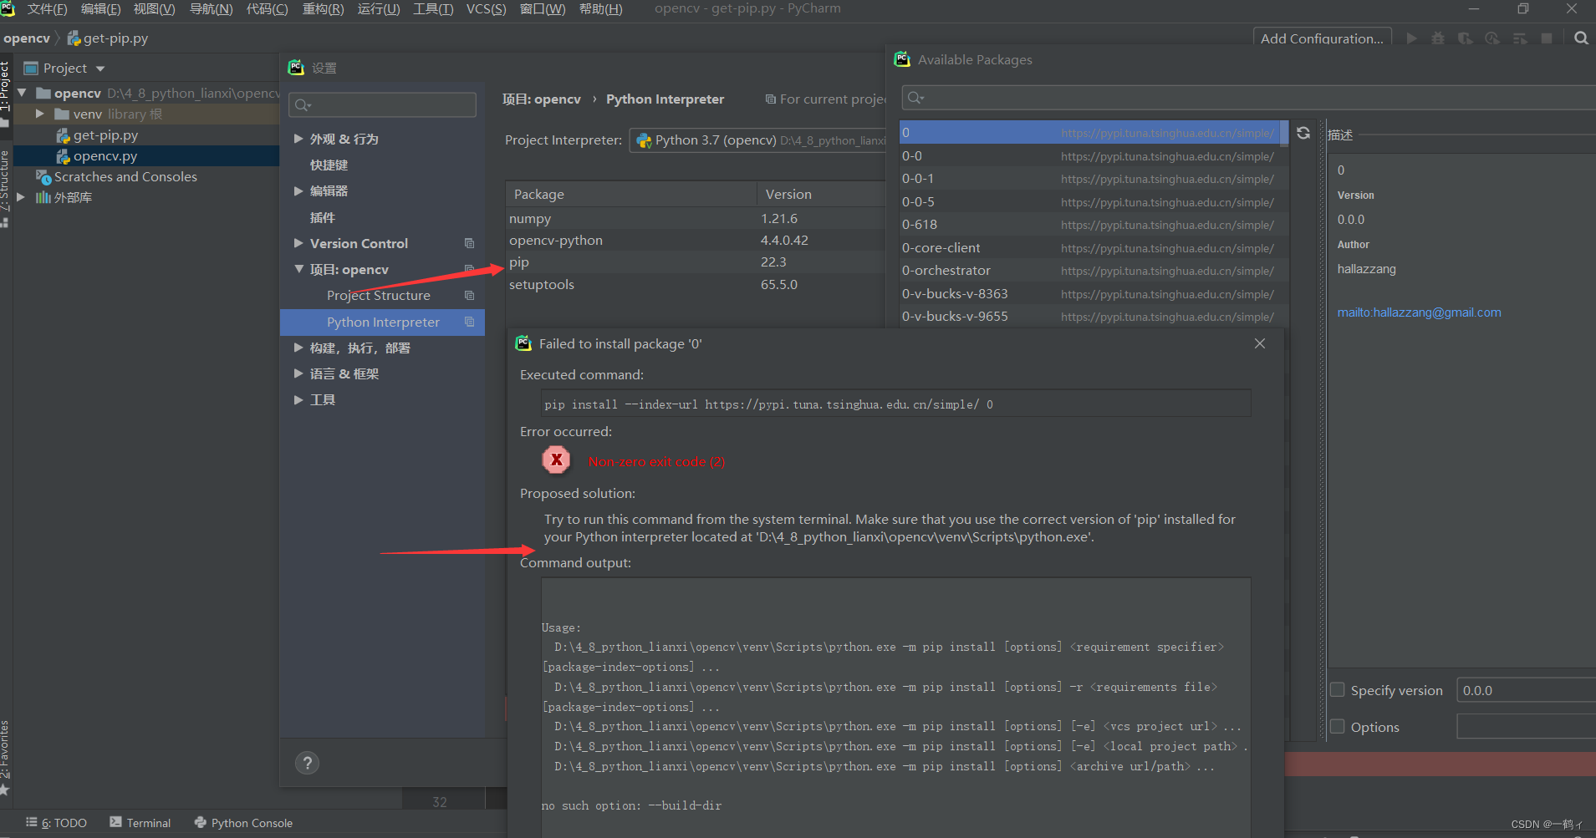Enable the Specify version checkbox
1596x838 pixels.
point(1337,689)
